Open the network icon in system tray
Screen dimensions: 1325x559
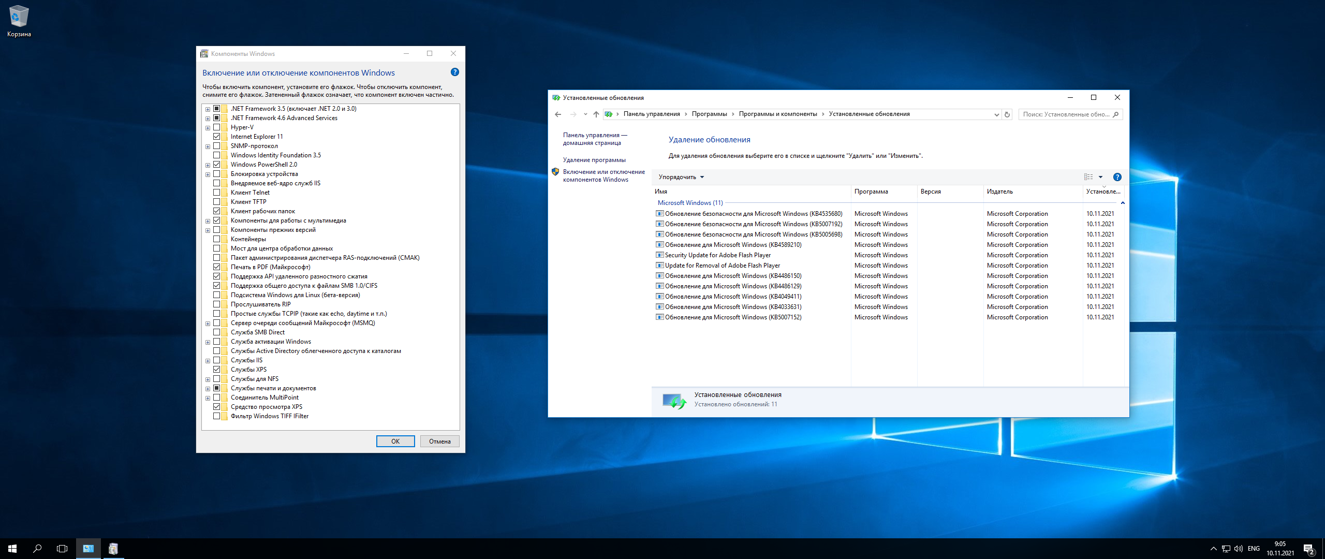point(1226,549)
